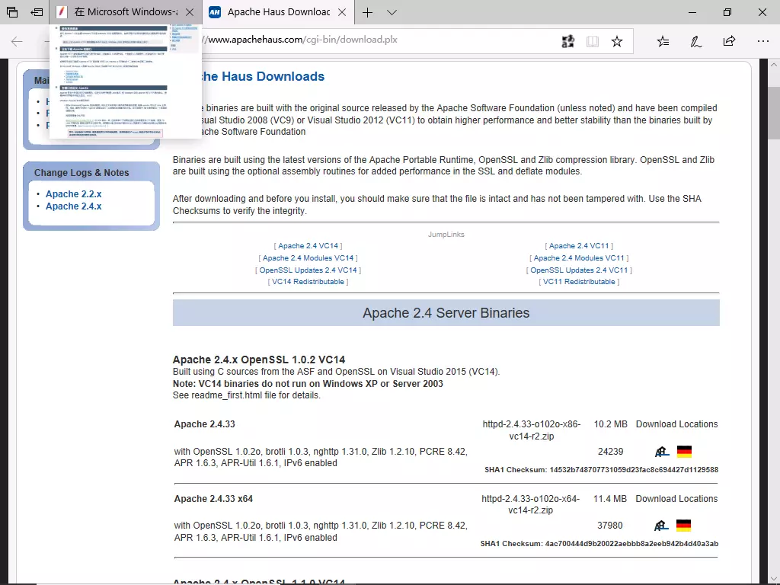This screenshot has width=780, height=585.
Task: Click the x86 SHA1 Checksum text
Action: [x=602, y=469]
